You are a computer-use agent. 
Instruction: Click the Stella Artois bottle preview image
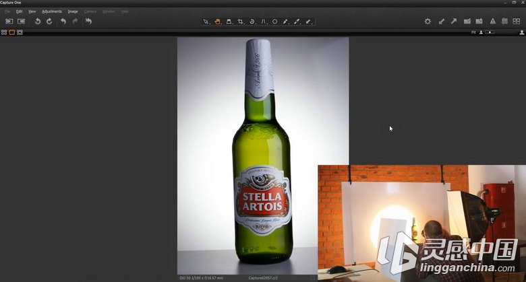click(x=263, y=155)
